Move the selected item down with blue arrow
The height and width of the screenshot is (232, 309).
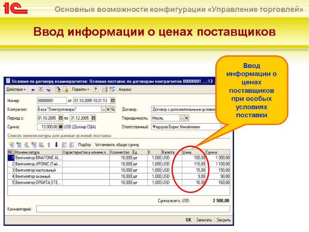tap(56, 144)
